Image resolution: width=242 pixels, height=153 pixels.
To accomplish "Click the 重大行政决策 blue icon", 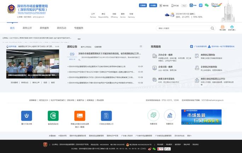I will point(26,115).
